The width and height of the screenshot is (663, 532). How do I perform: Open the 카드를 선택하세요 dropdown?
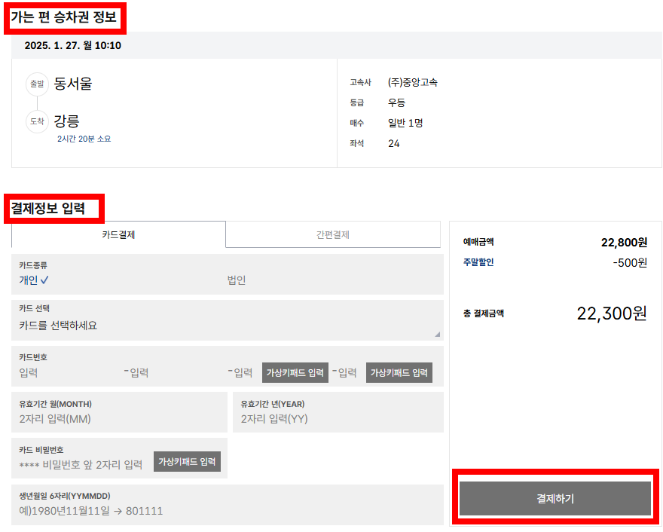click(x=228, y=320)
